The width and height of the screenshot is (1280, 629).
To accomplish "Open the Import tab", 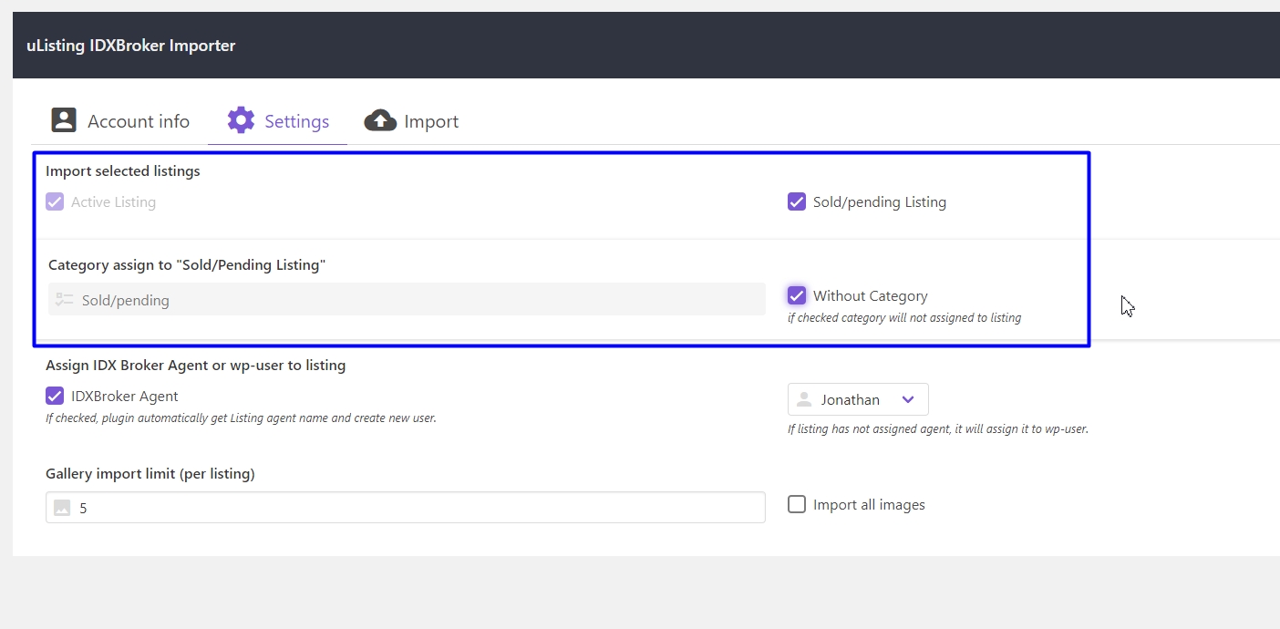I will point(411,121).
